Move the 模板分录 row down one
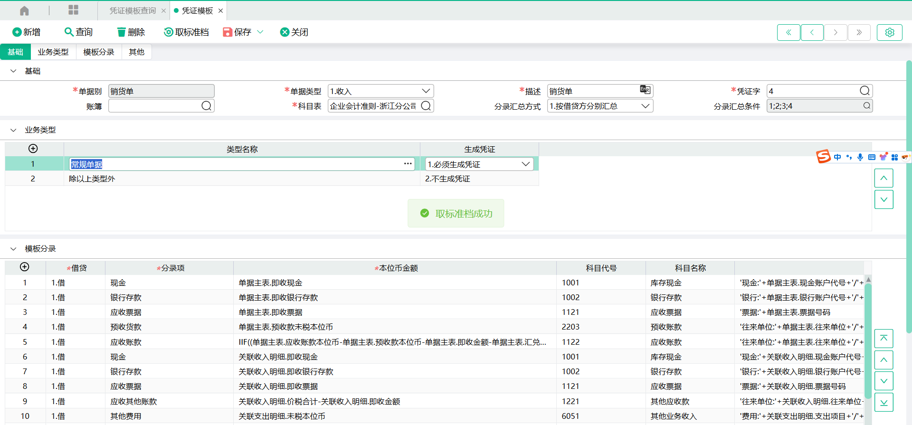 (x=884, y=381)
